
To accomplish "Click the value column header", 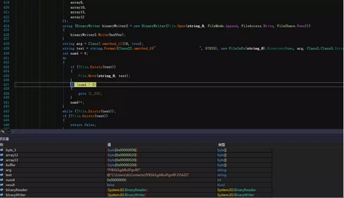I will click(109, 145).
